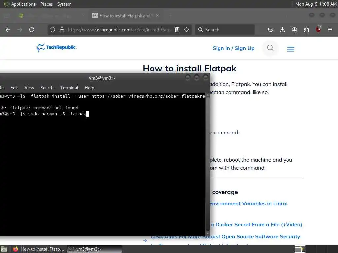Screen dimensions: 338x253
Task: Open the TechRepublic site navigation menu
Action: click(x=291, y=49)
